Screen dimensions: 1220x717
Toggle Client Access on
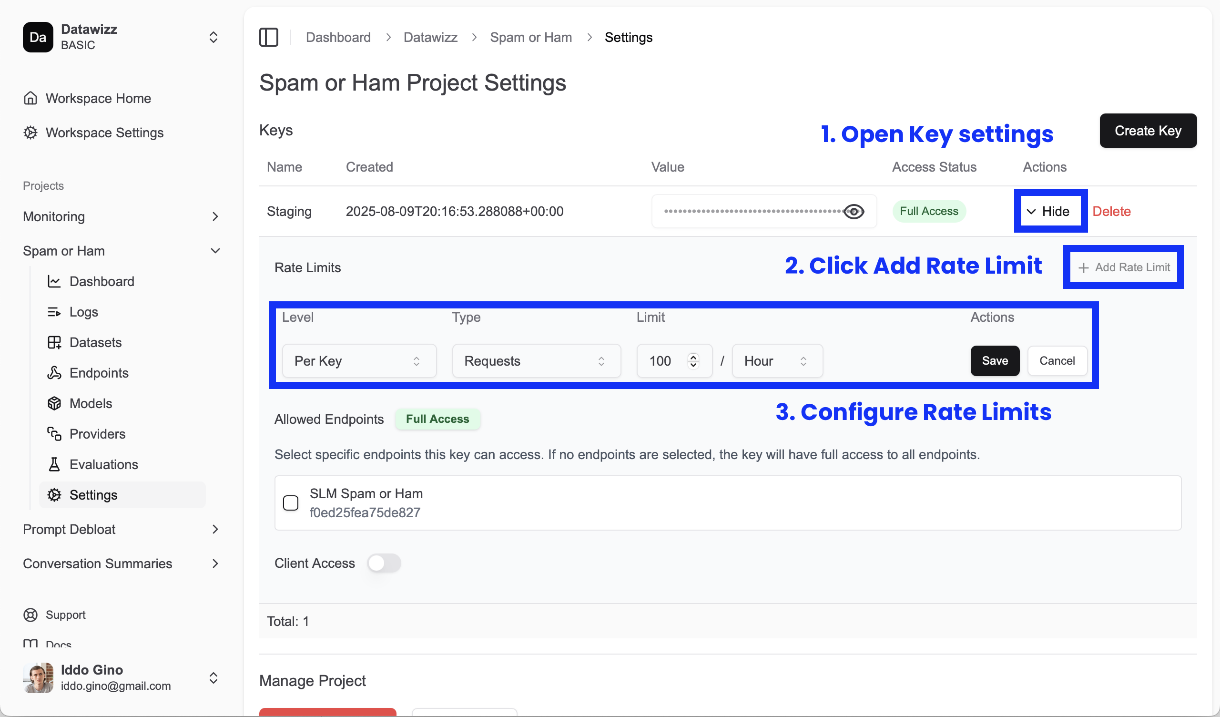coord(384,563)
